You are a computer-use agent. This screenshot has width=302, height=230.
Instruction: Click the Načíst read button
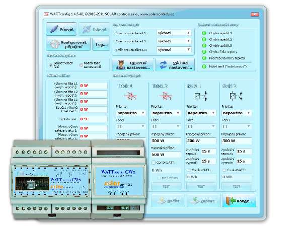[168, 201]
